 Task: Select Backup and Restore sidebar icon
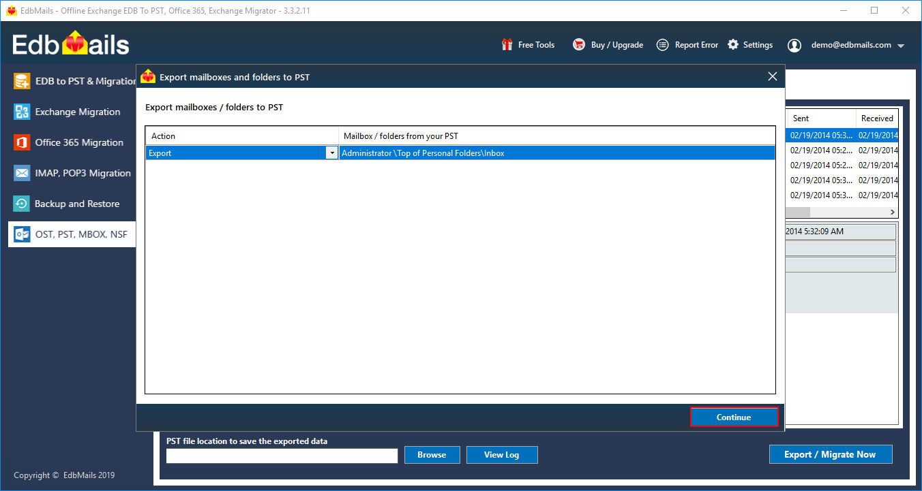[22, 204]
